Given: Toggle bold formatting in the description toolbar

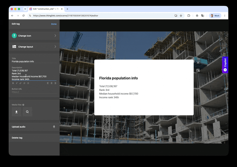Looking at the screenshot, I should (13, 83).
